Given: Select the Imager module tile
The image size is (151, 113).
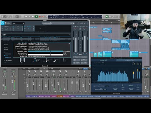Looking at the screenshot, I should pyautogui.click(x=18, y=29).
